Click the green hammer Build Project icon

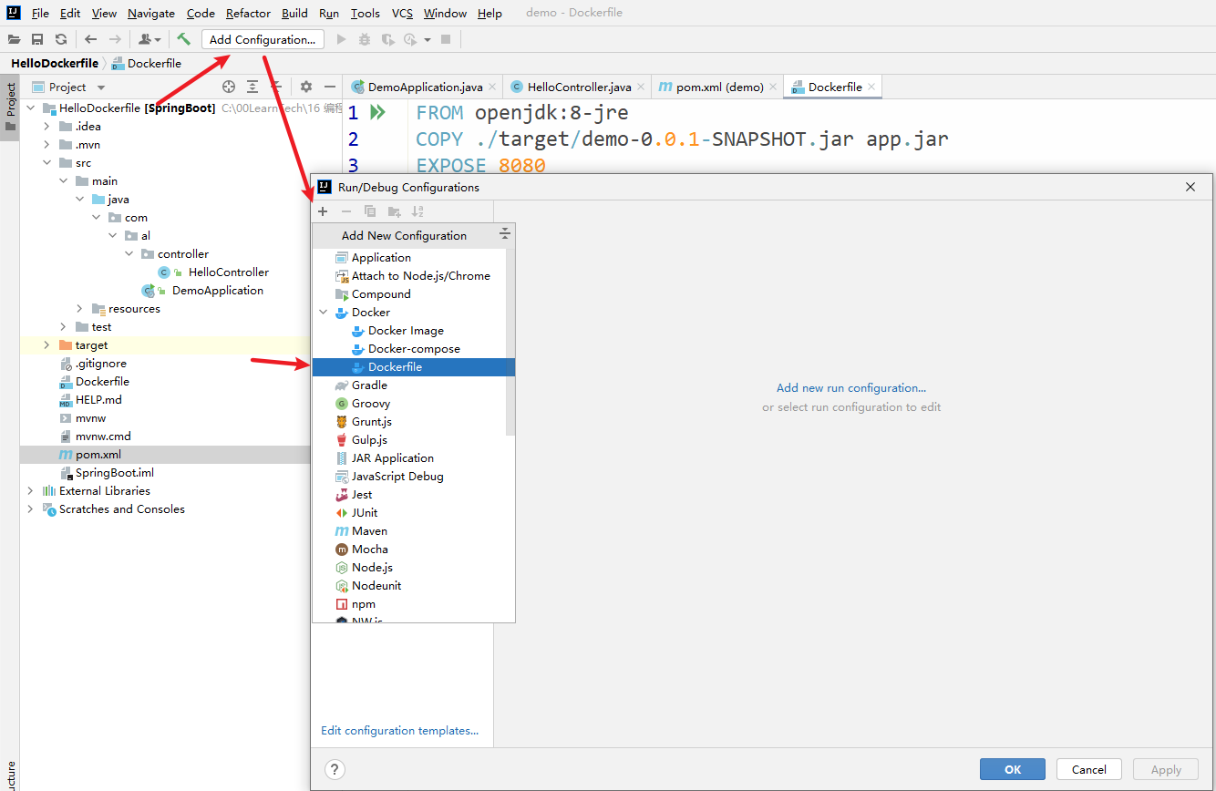(x=183, y=39)
